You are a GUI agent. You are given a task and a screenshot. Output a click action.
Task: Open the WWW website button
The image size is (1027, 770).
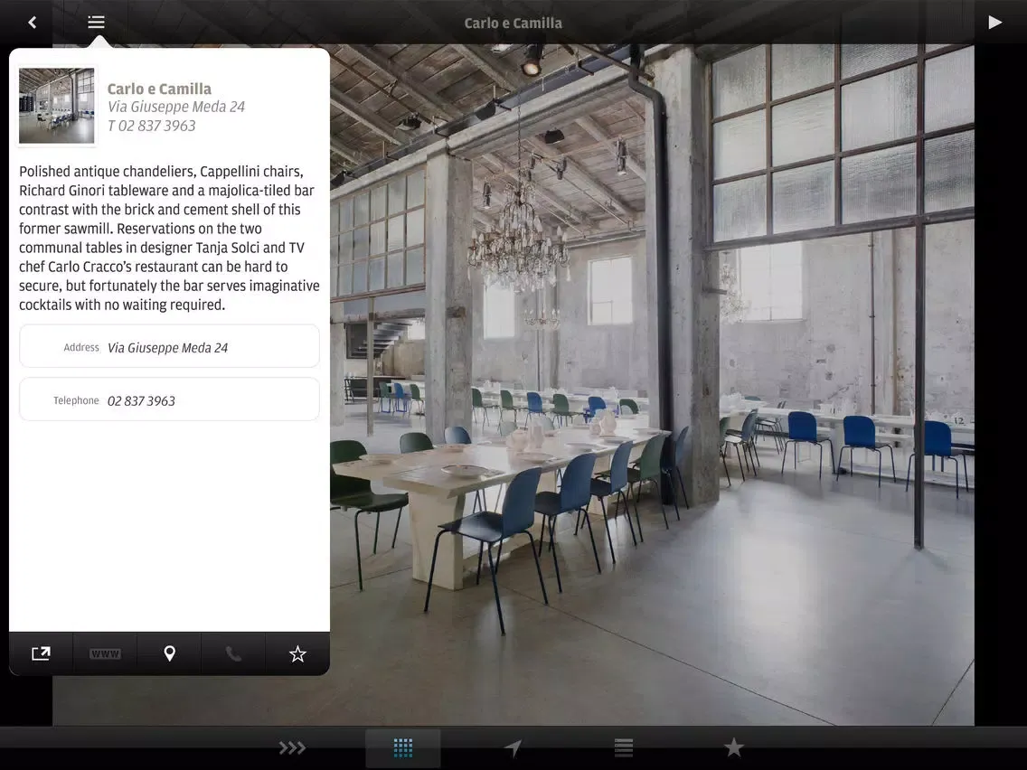tap(105, 653)
